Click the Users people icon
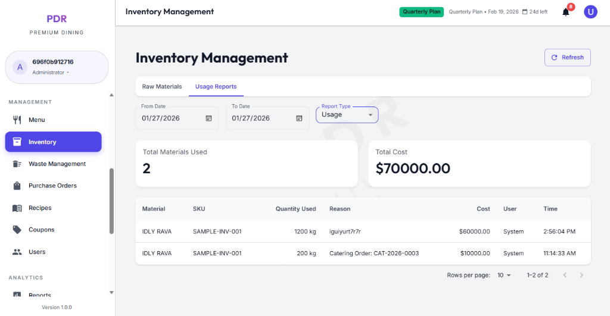 [x=17, y=252]
